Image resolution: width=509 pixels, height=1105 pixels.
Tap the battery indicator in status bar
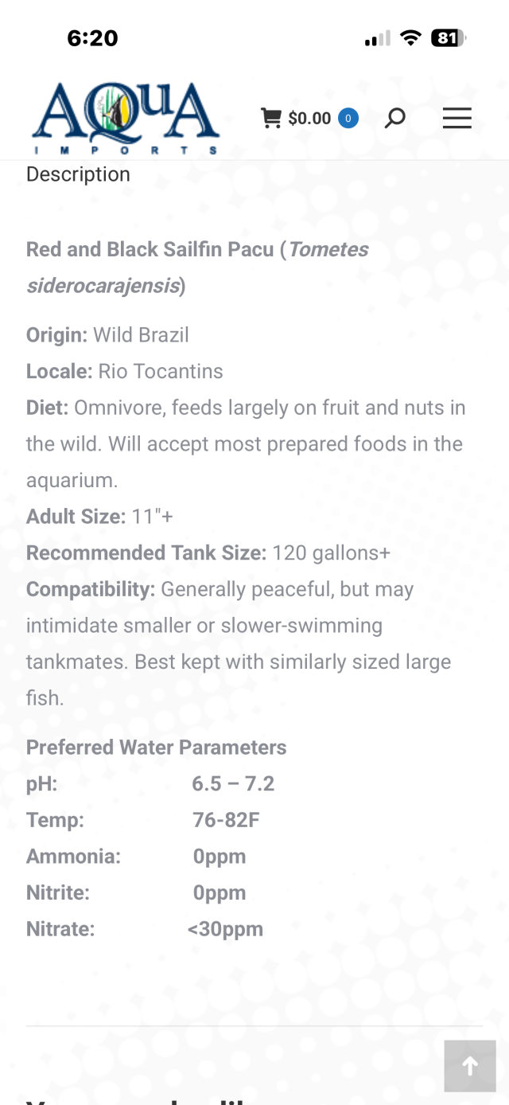[448, 38]
